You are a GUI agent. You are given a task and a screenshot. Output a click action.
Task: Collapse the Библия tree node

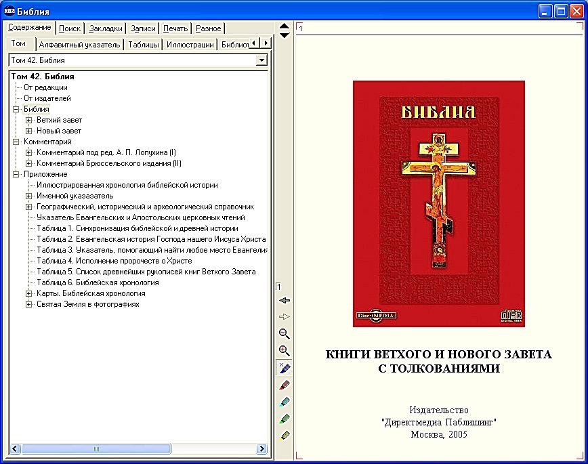click(16, 109)
